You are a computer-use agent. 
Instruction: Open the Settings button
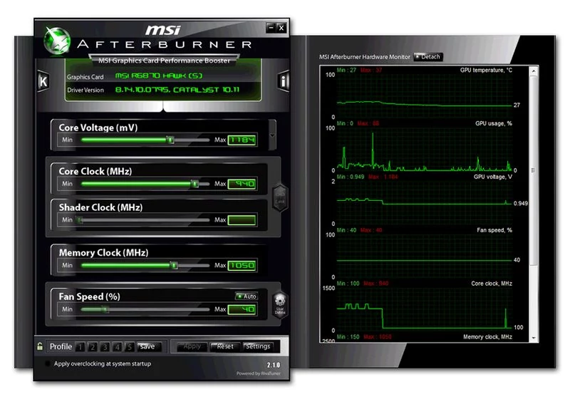pos(258,347)
